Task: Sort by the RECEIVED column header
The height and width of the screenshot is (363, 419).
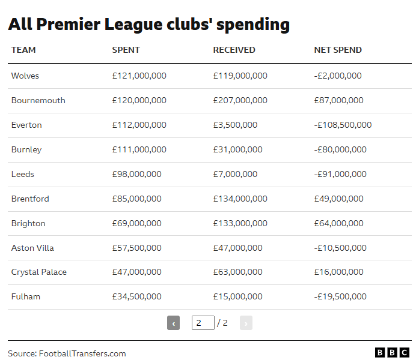Action: coord(234,50)
